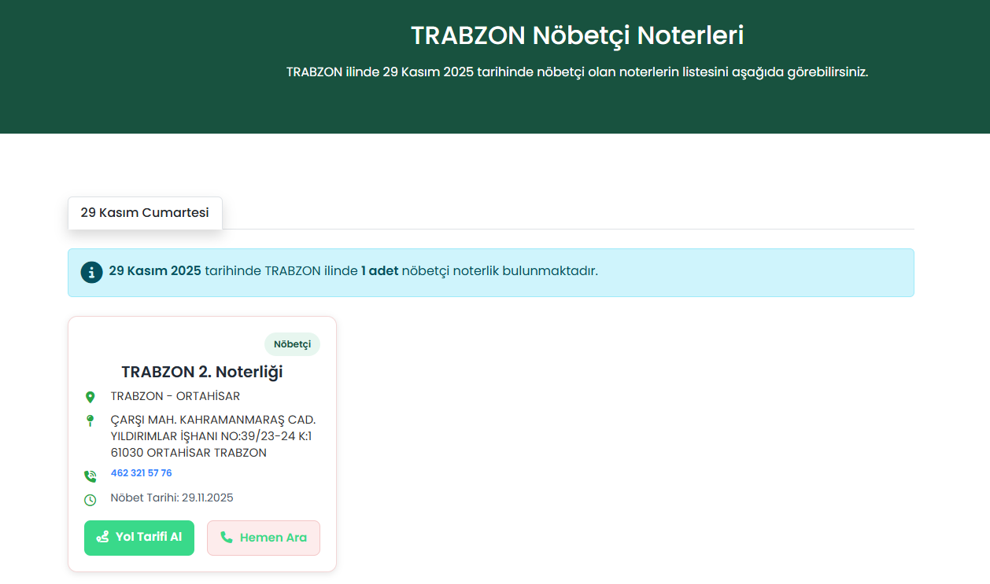Screen dimensions: 990x584
Task: Select the 29 Kasım Cumartesi tab
Action: click(145, 213)
